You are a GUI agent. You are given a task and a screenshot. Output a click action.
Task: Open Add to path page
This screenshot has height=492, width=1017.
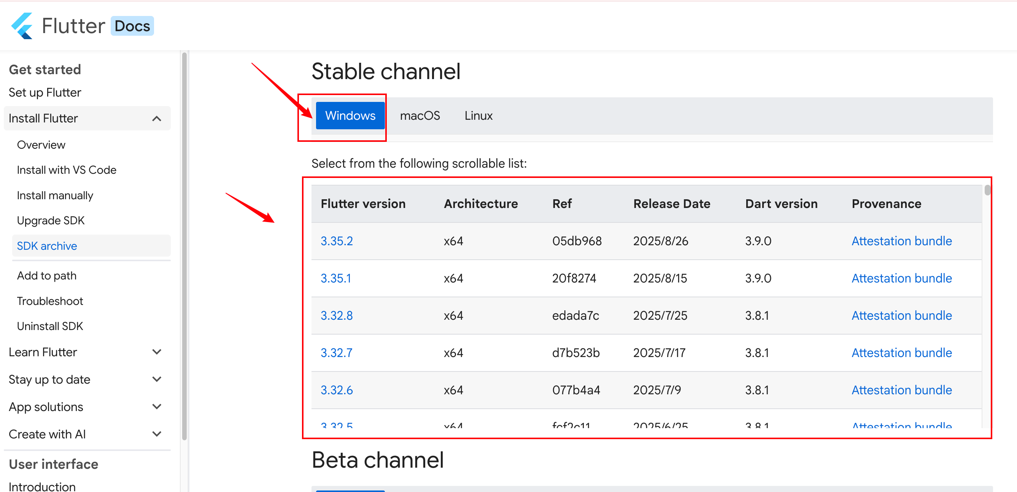coord(46,275)
